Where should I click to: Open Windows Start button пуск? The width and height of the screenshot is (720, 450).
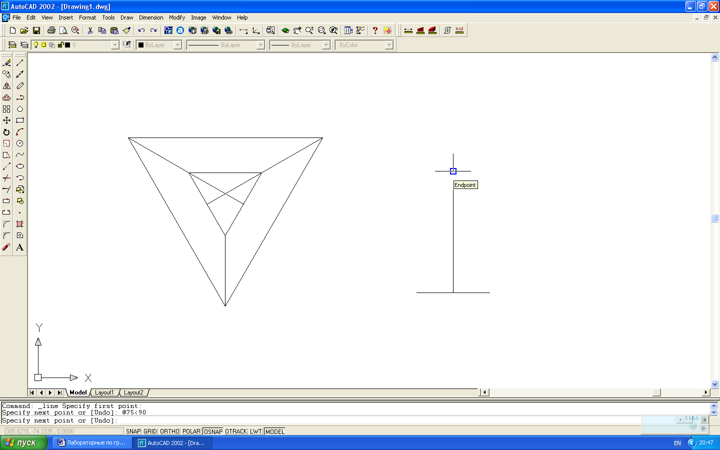[x=23, y=442]
